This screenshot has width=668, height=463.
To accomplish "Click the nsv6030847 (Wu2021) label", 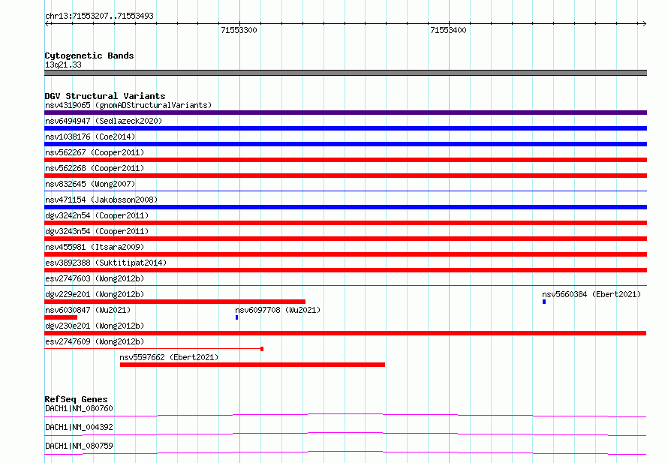I will pos(88,310).
